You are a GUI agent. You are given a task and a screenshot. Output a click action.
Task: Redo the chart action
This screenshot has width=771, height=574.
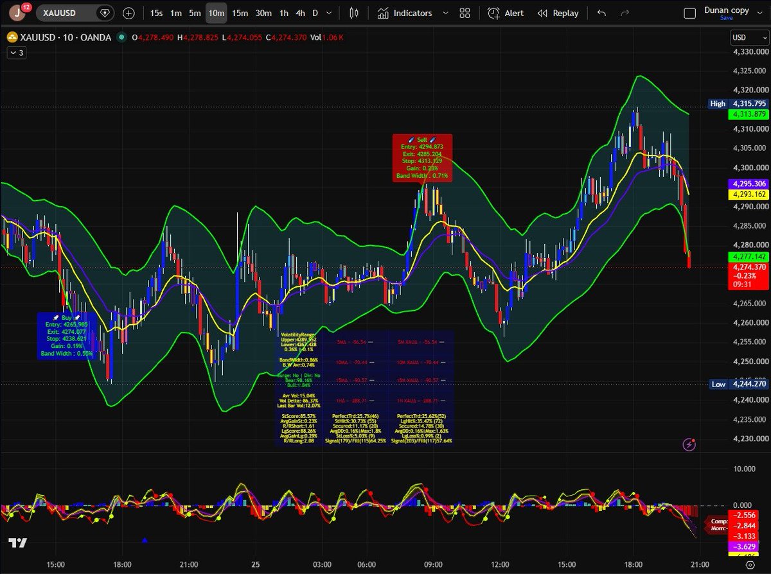pyautogui.click(x=626, y=13)
